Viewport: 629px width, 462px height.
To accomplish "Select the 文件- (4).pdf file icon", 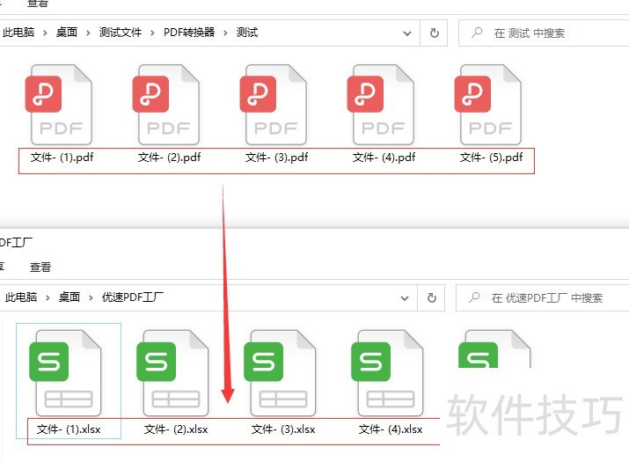I will (x=381, y=105).
